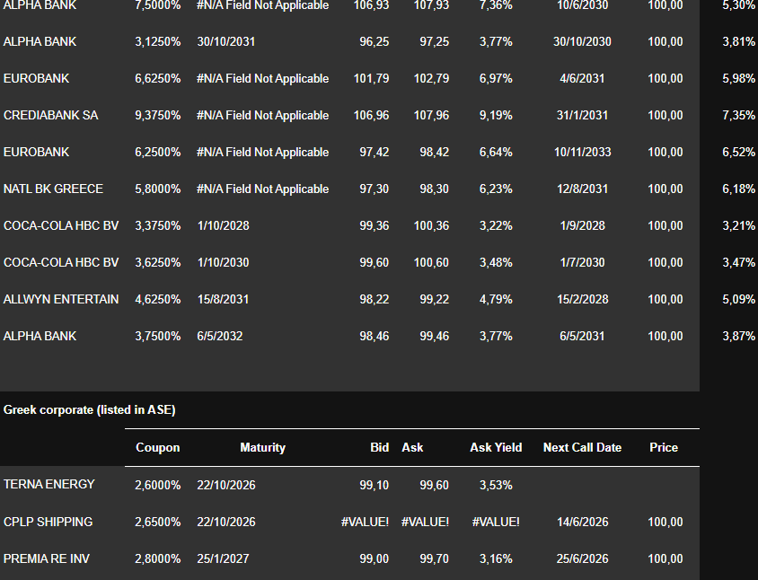Viewport: 758px width, 580px height.
Task: Select the ALLWYN ENTERTAIN issuer cell
Action: pos(61,299)
